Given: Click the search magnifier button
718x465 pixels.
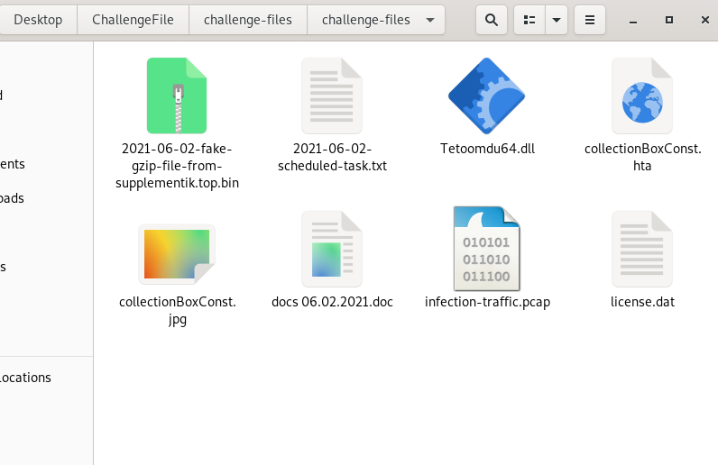Looking at the screenshot, I should [x=491, y=20].
